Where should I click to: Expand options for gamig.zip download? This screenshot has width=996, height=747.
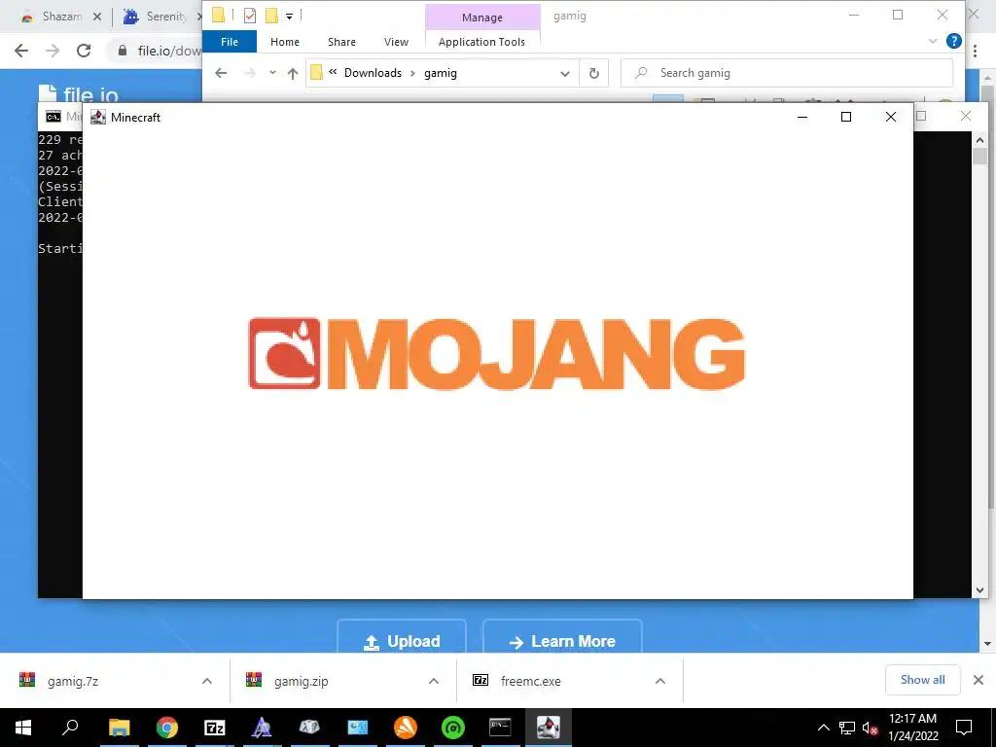coord(433,681)
